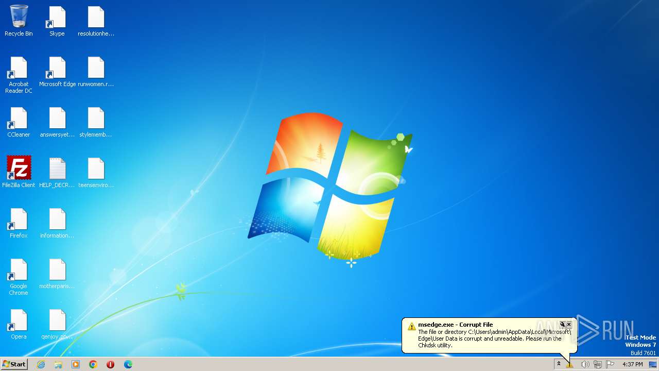
Task: Open the network tray icon
Action: (598, 364)
